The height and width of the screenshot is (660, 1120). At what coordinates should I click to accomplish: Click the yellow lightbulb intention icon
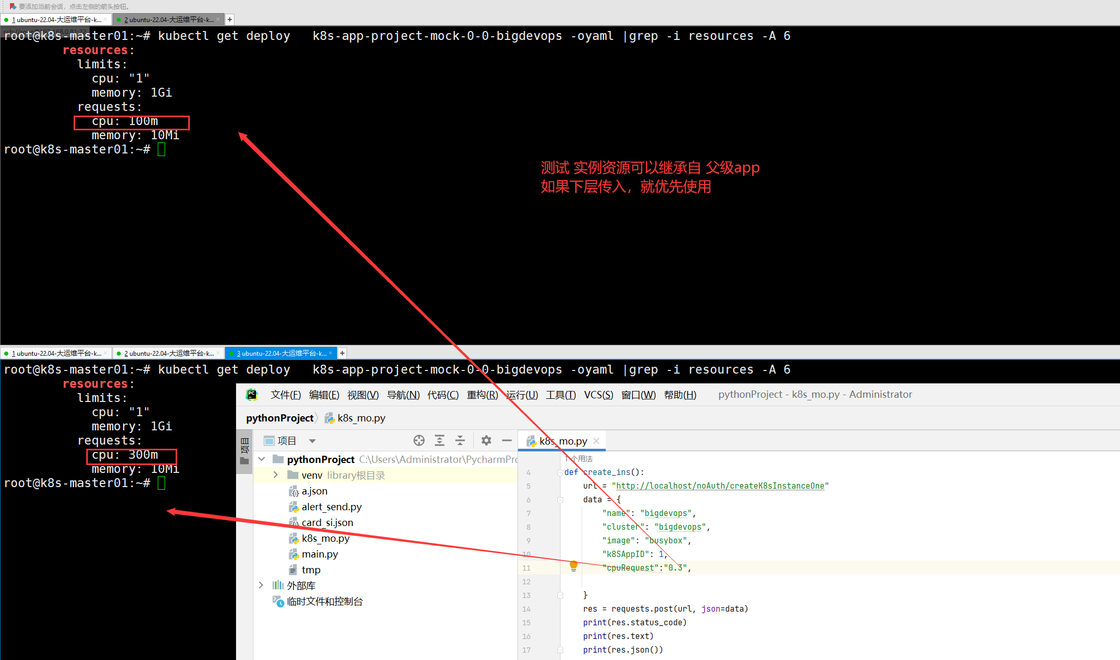coord(574,566)
